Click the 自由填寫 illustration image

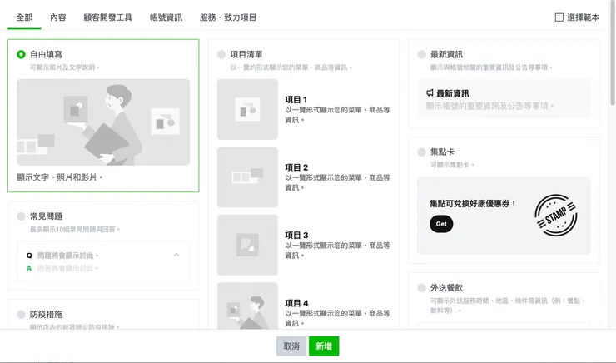pyautogui.click(x=103, y=122)
